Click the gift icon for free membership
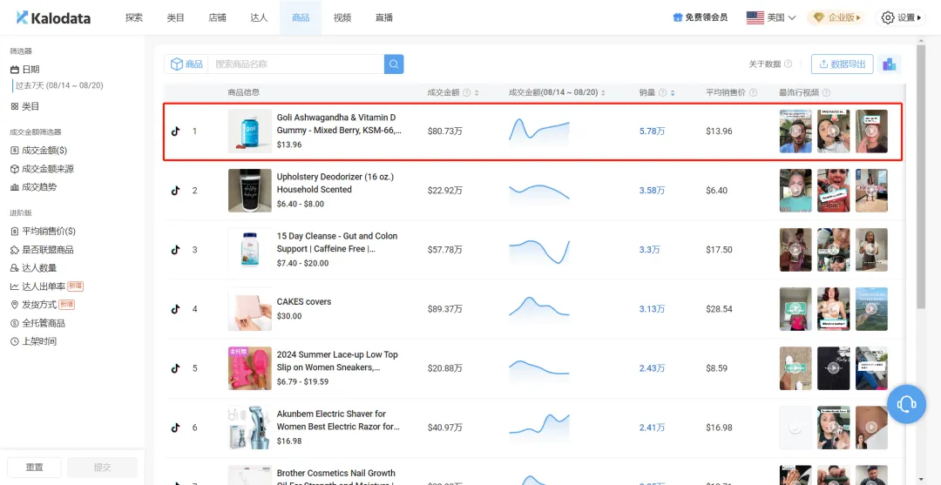941x485 pixels. [x=678, y=17]
